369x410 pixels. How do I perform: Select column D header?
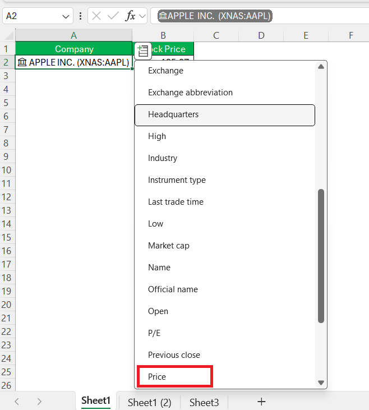[261, 35]
